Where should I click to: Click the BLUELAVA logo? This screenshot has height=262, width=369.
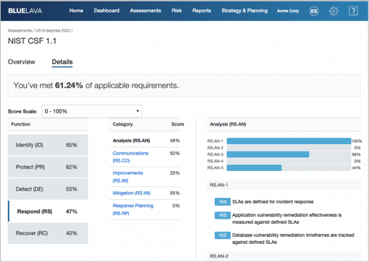pos(25,11)
